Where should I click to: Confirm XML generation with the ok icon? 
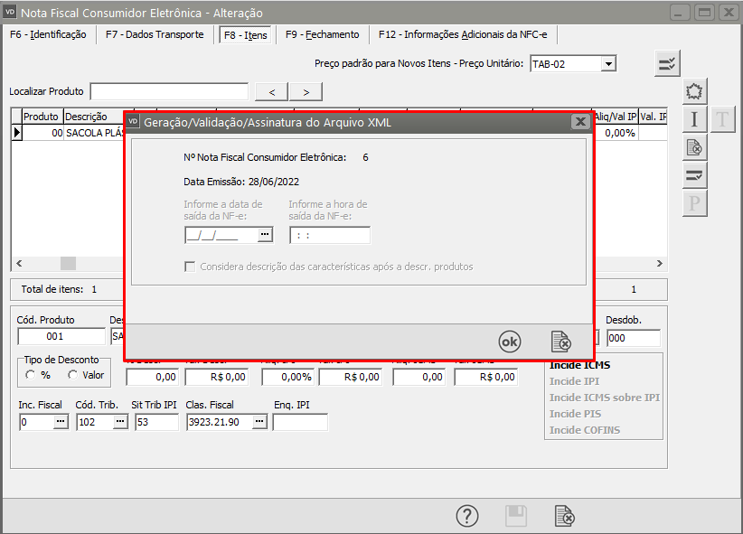click(x=510, y=342)
